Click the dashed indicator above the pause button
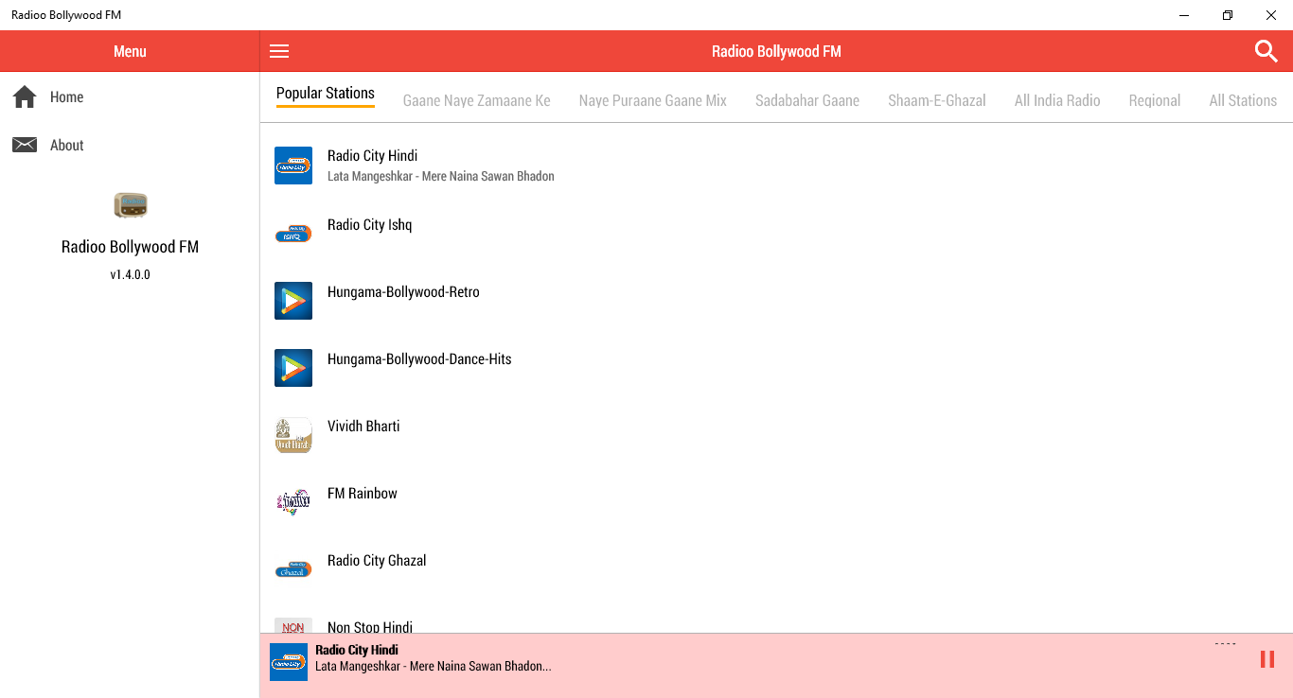1293x698 pixels. coord(1225,644)
